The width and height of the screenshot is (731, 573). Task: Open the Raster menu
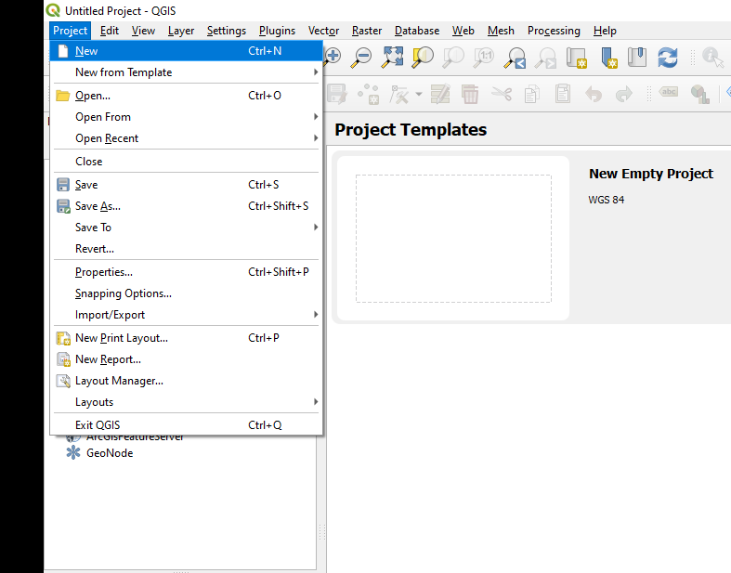[x=367, y=31]
